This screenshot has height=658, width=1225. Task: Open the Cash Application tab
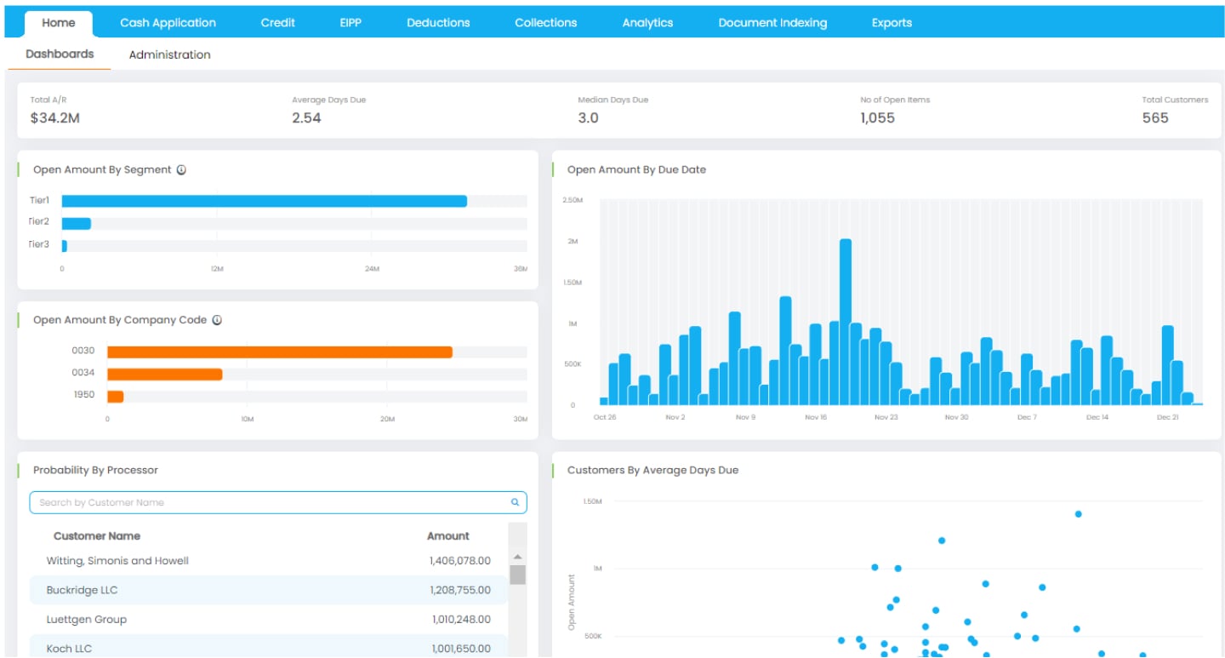coord(168,23)
